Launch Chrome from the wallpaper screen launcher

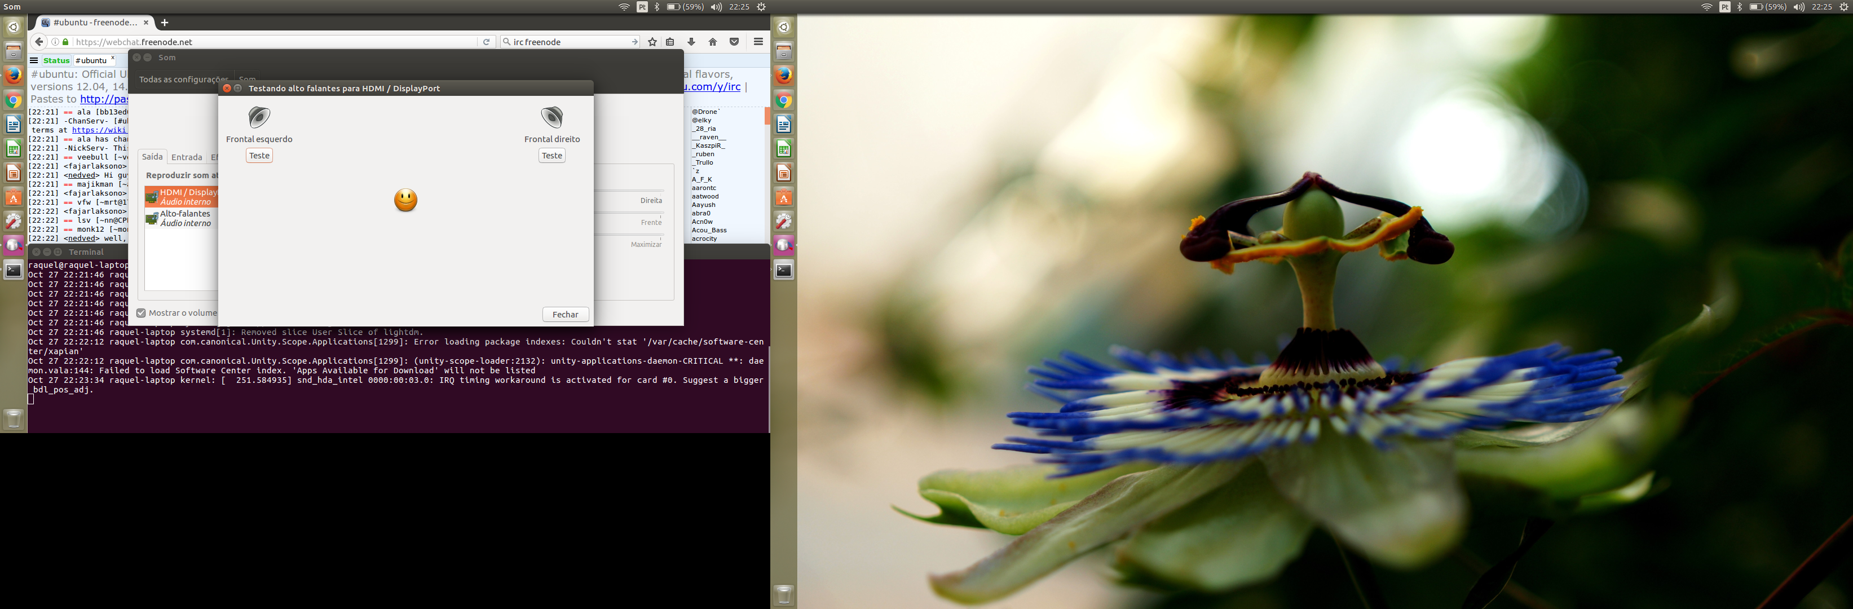[x=784, y=100]
